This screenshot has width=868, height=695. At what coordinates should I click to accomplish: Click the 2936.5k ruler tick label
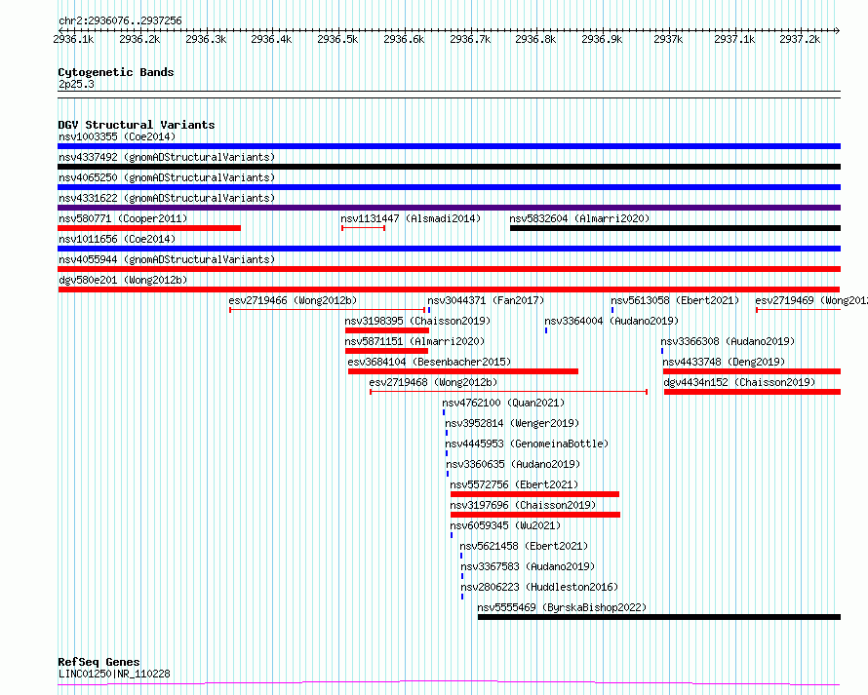point(337,39)
